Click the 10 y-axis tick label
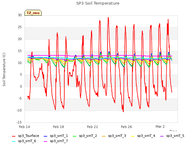 (20, 63)
